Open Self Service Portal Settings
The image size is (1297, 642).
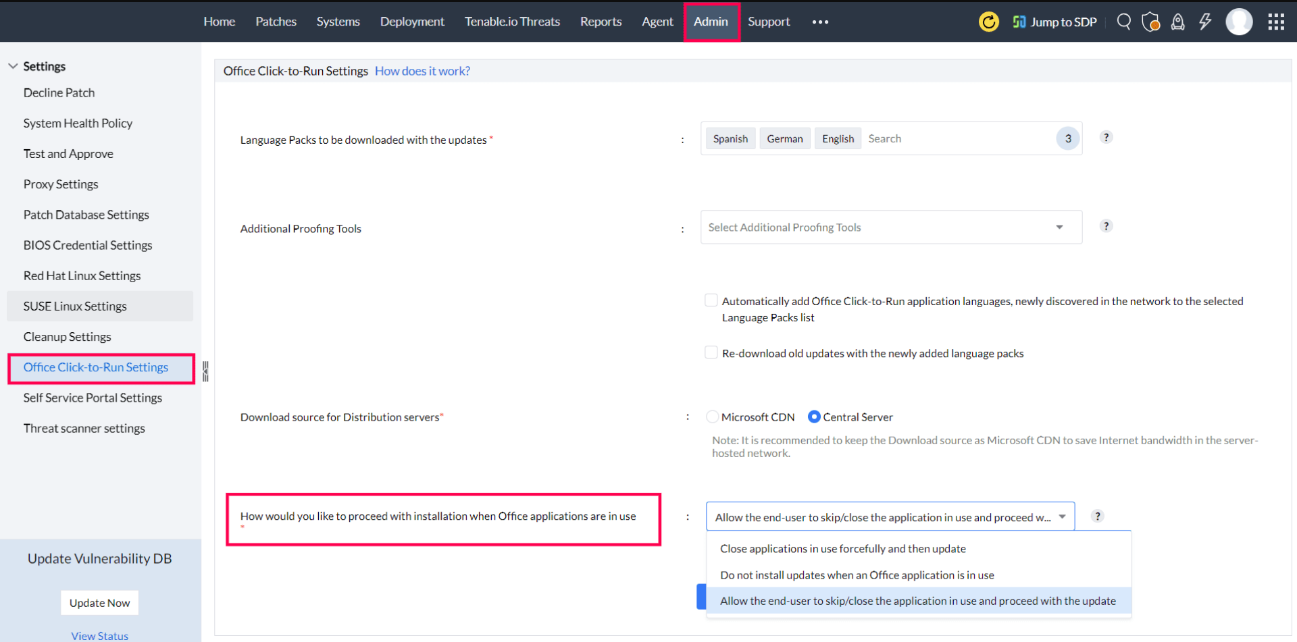[93, 398]
